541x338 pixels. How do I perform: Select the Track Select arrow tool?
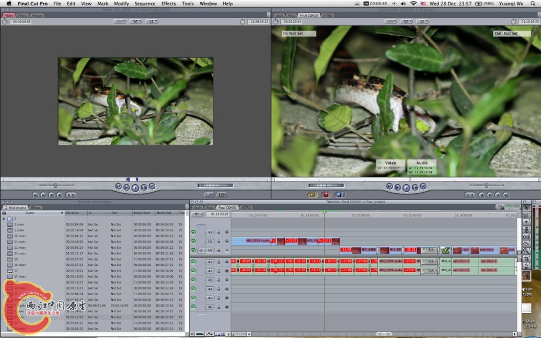pyautogui.click(x=526, y=222)
